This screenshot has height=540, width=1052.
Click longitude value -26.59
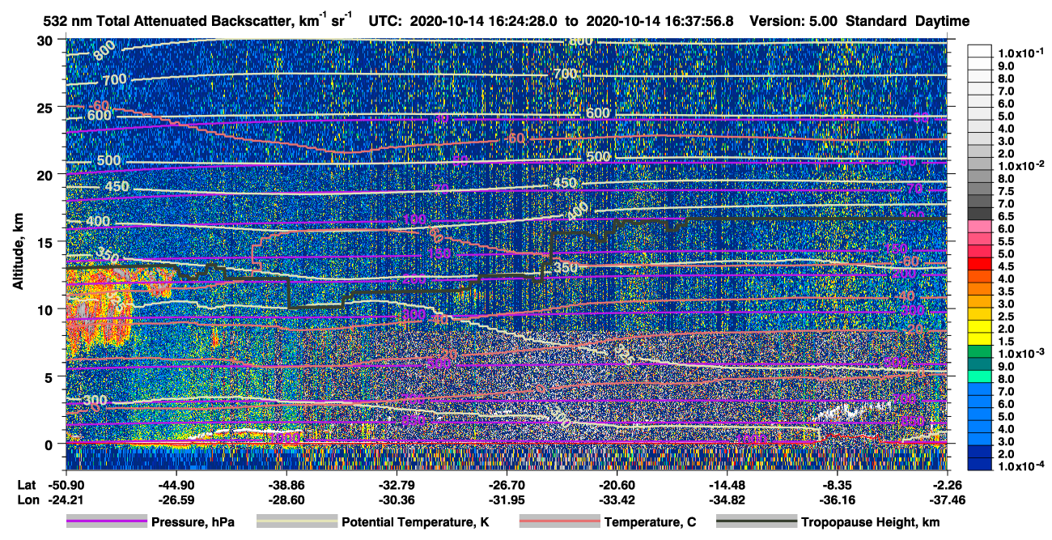[176, 500]
